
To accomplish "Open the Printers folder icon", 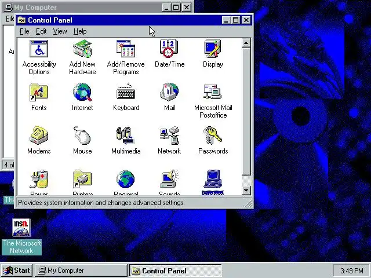I will click(x=82, y=179).
